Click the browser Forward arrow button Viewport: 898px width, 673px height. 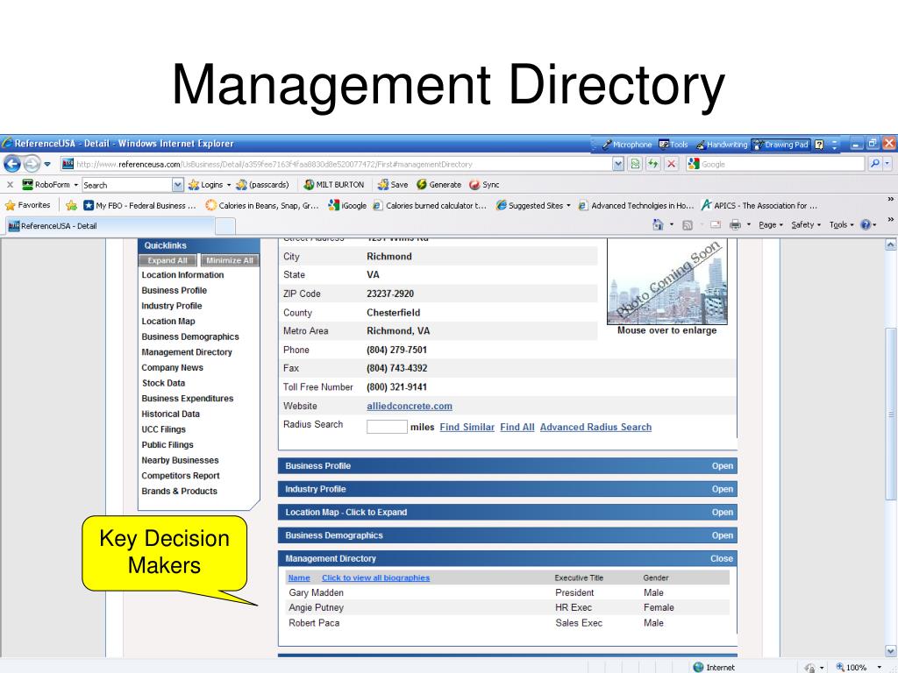tap(32, 164)
